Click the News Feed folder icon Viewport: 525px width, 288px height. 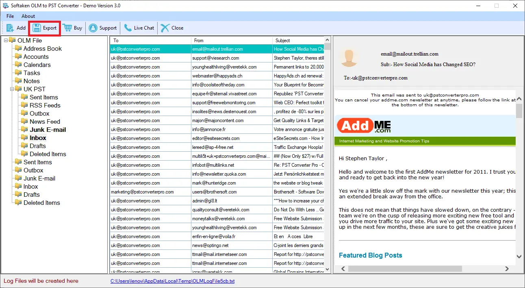(24, 122)
